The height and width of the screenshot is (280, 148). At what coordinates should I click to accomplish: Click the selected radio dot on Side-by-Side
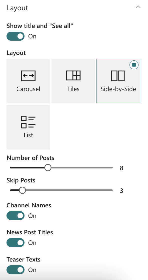(x=134, y=65)
